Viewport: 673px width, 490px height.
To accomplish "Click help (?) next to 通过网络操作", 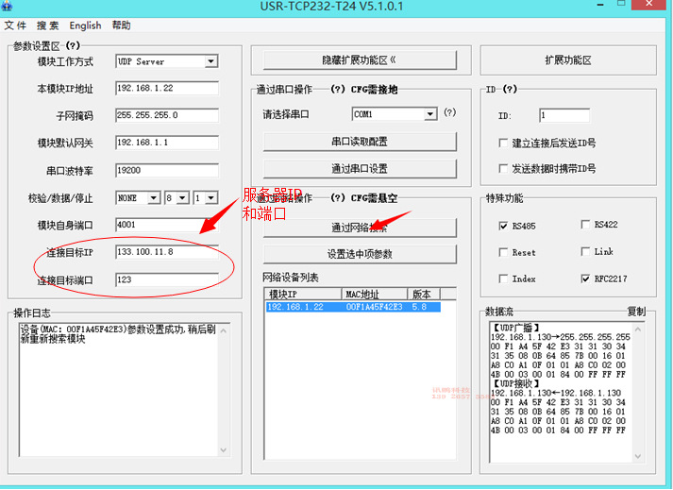I will click(338, 198).
